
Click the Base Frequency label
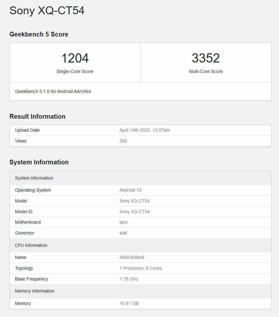(x=31, y=279)
